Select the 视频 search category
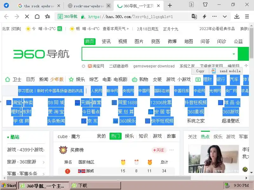Viewport: 254px width, 190px height. click(123, 41)
